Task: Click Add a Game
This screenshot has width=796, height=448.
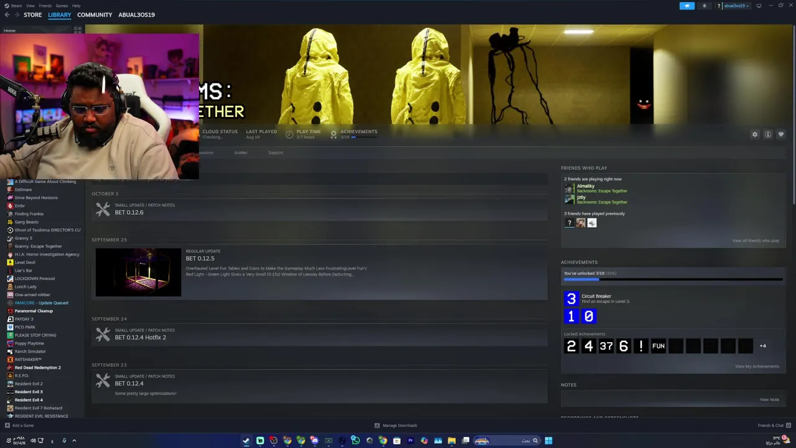Action: tap(19, 426)
